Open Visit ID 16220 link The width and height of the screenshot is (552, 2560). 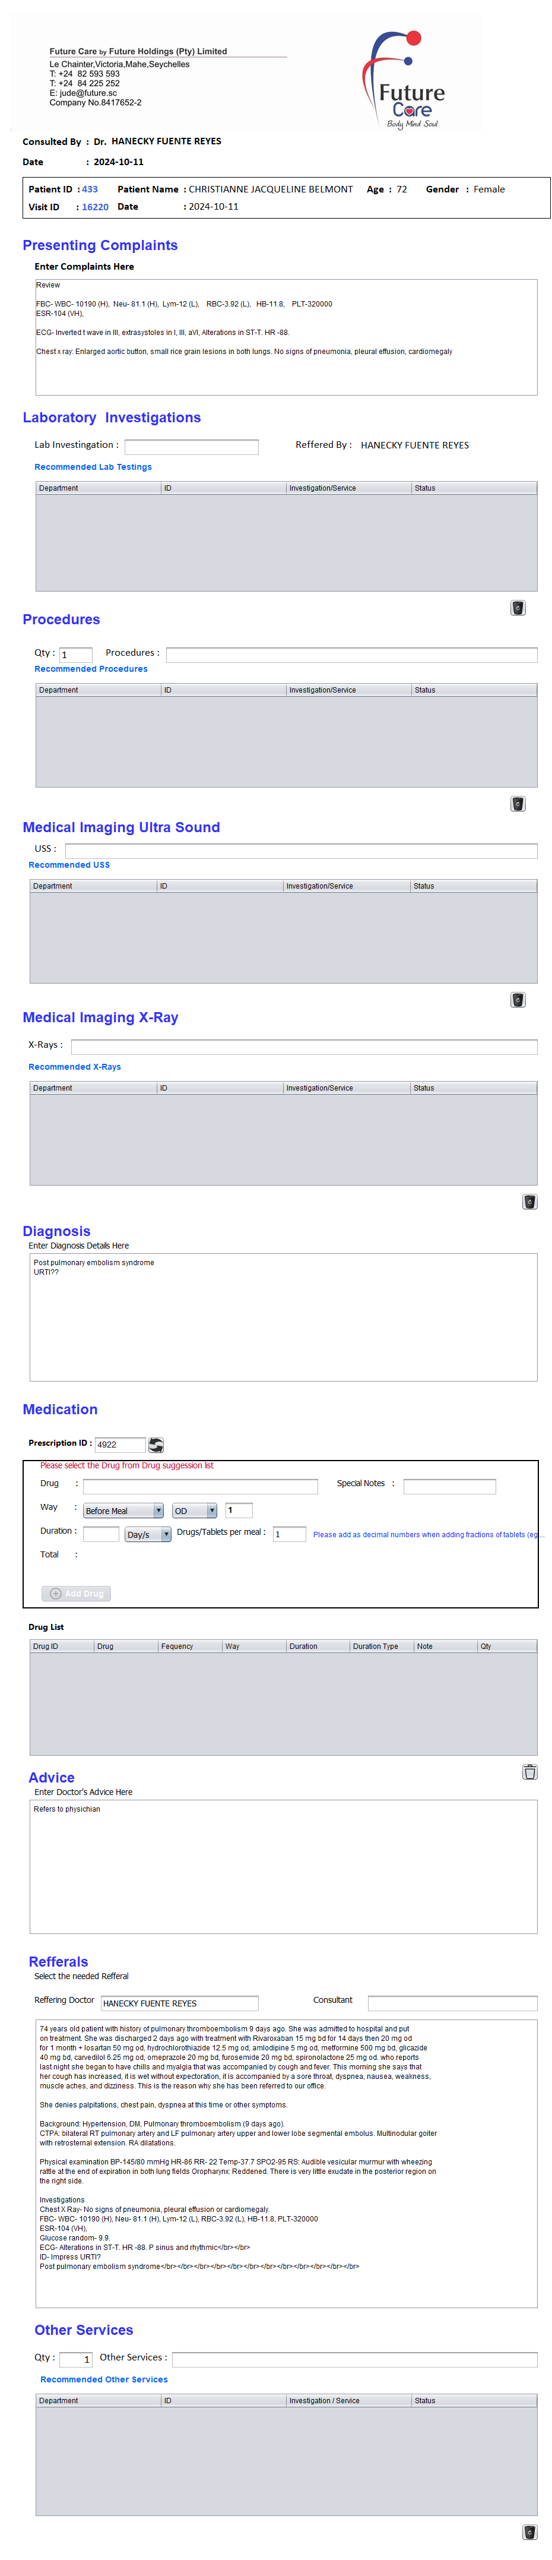pyautogui.click(x=96, y=207)
